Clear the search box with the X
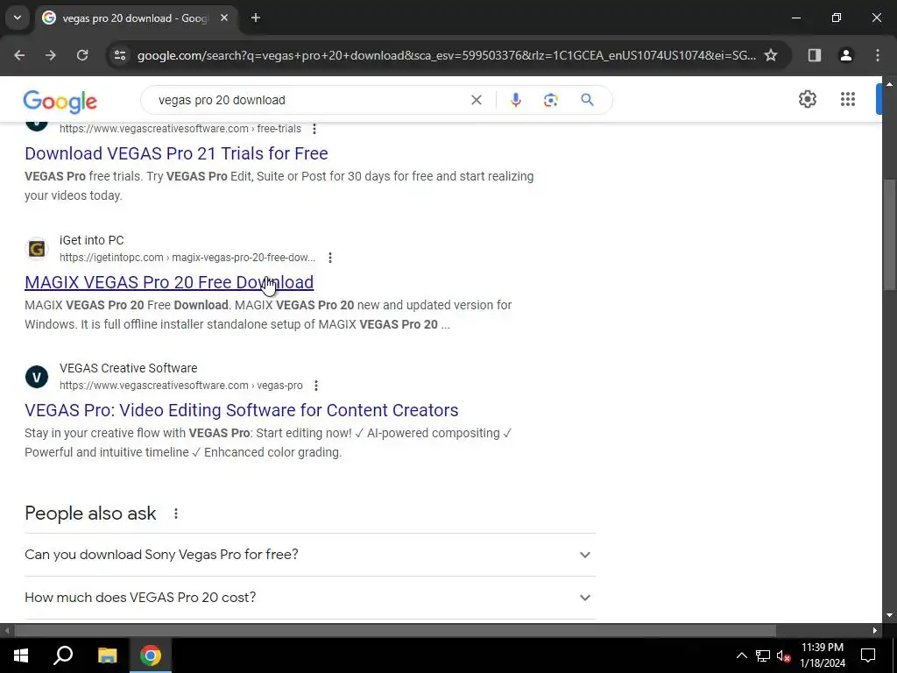 point(476,100)
